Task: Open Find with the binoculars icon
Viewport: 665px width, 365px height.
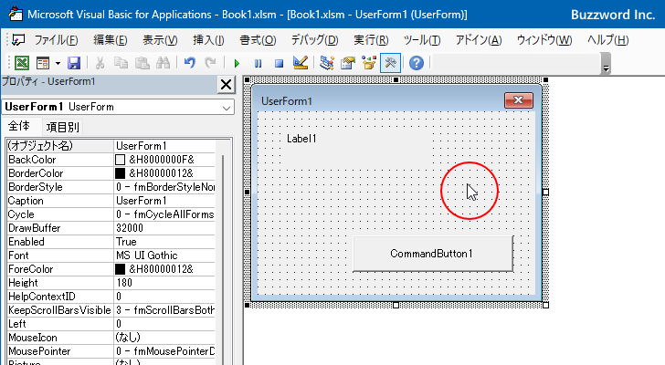Action: tap(164, 63)
